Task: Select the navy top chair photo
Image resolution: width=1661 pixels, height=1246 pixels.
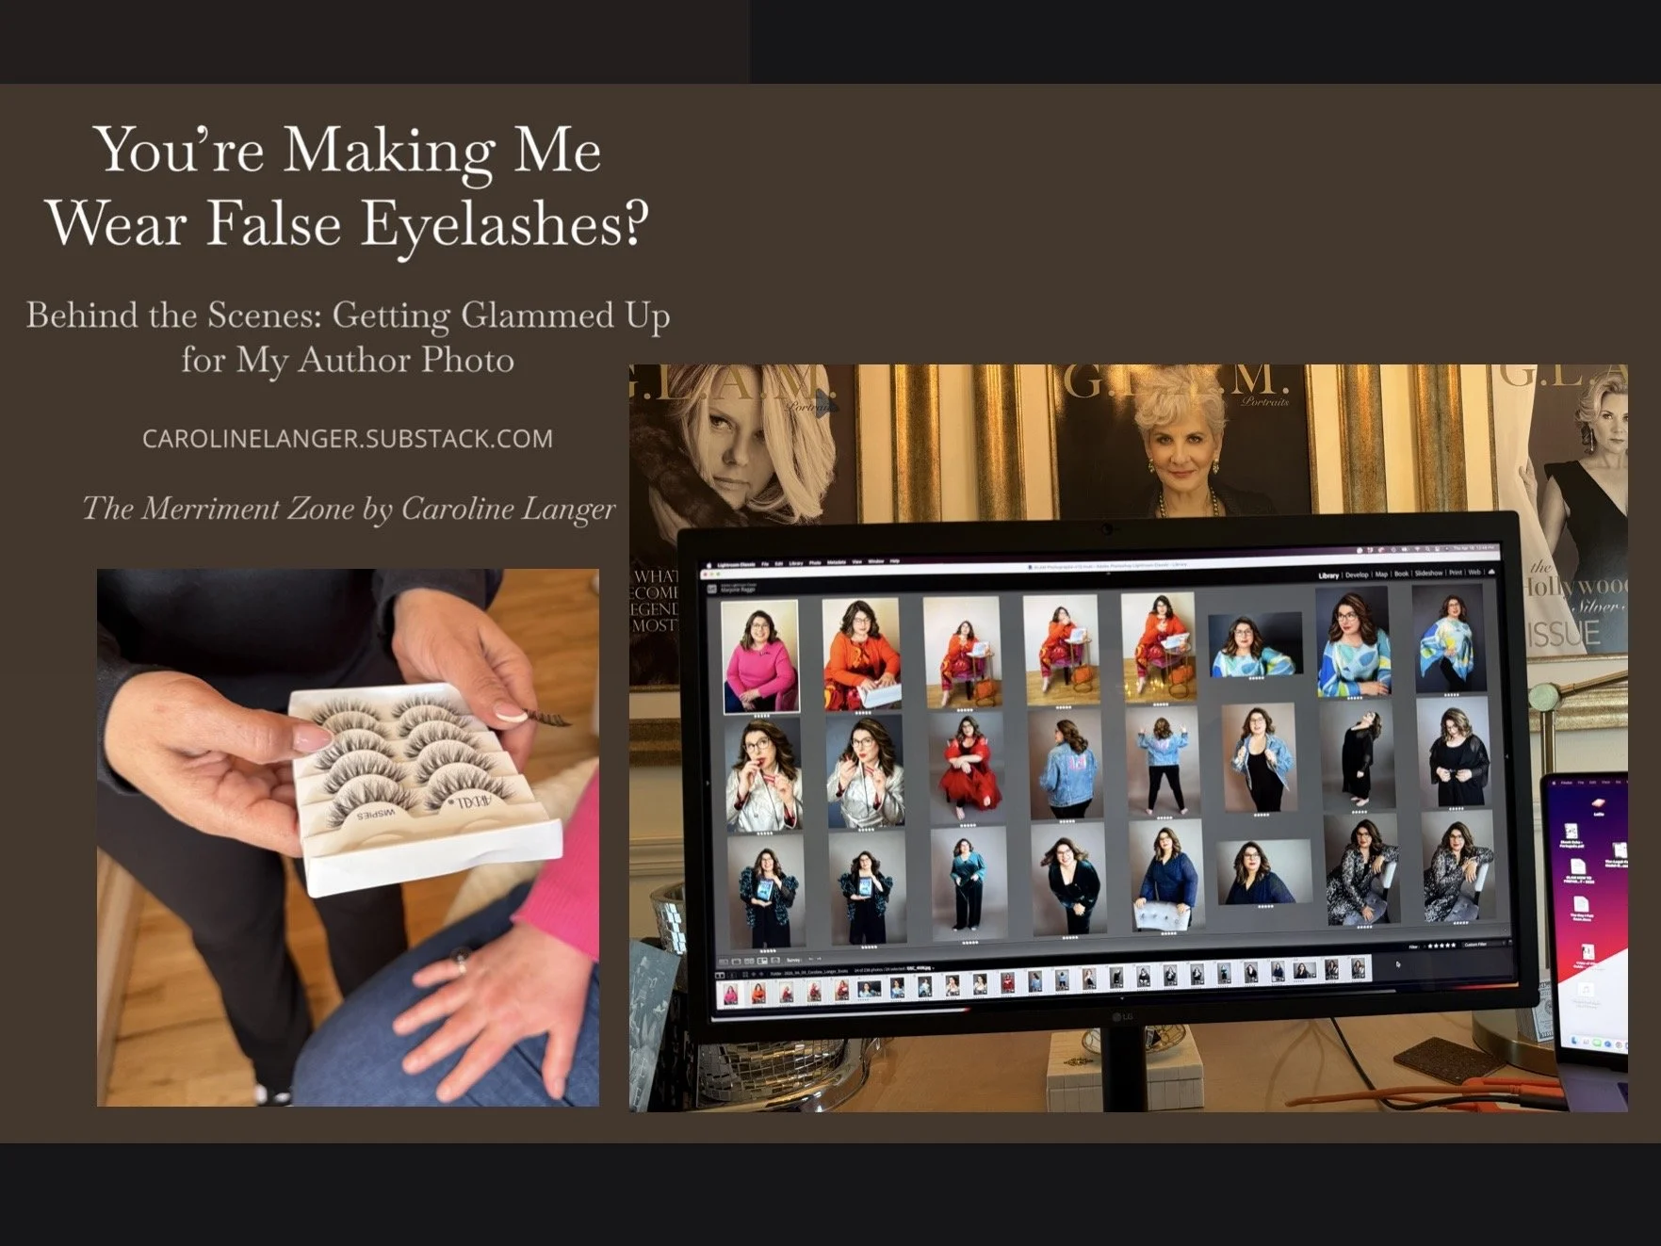Action: click(x=1166, y=875)
